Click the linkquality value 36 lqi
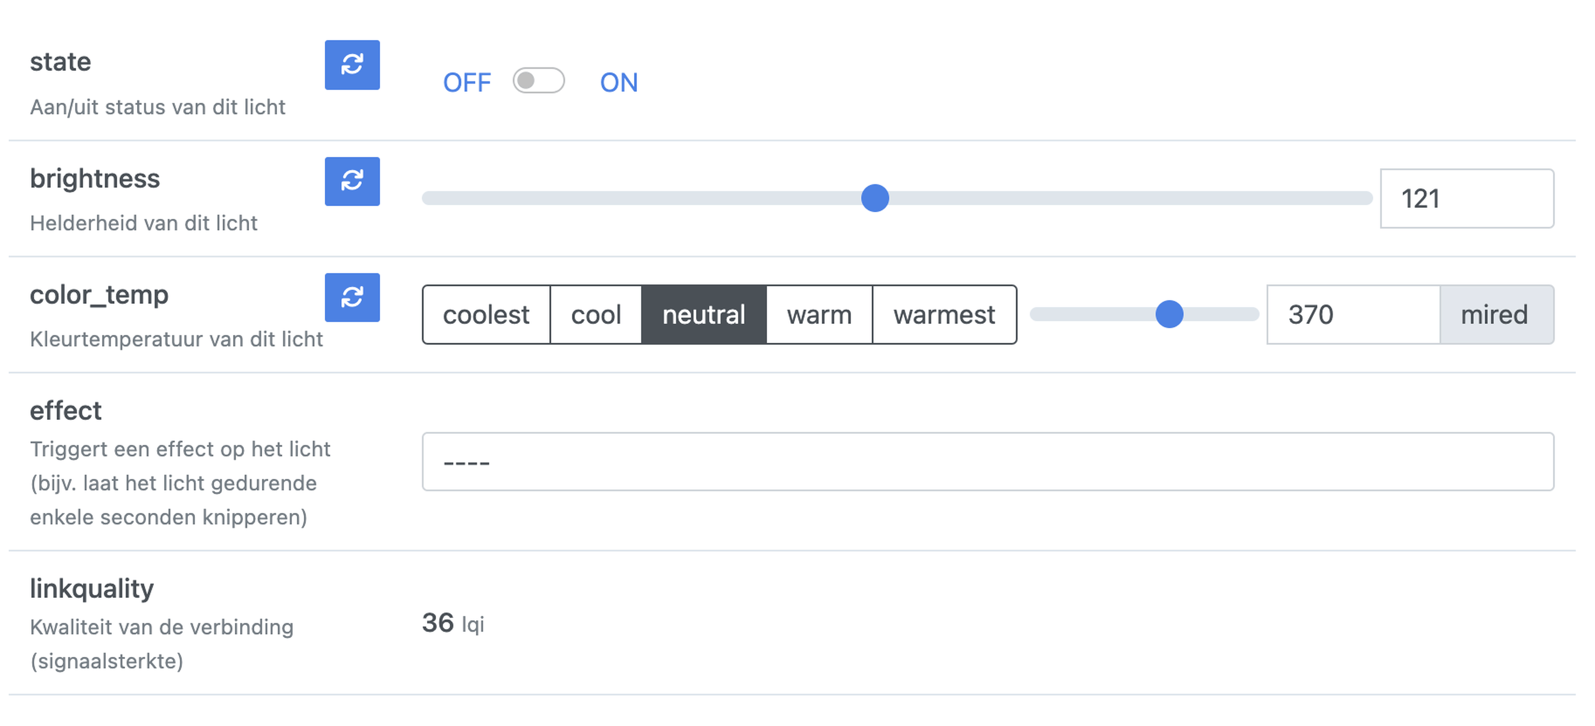Screen dimensions: 1595x726 452,623
